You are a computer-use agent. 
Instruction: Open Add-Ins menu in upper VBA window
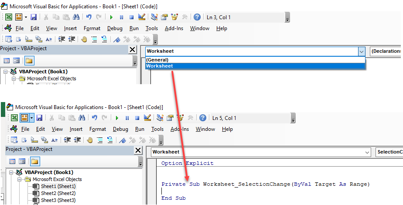tap(174, 28)
